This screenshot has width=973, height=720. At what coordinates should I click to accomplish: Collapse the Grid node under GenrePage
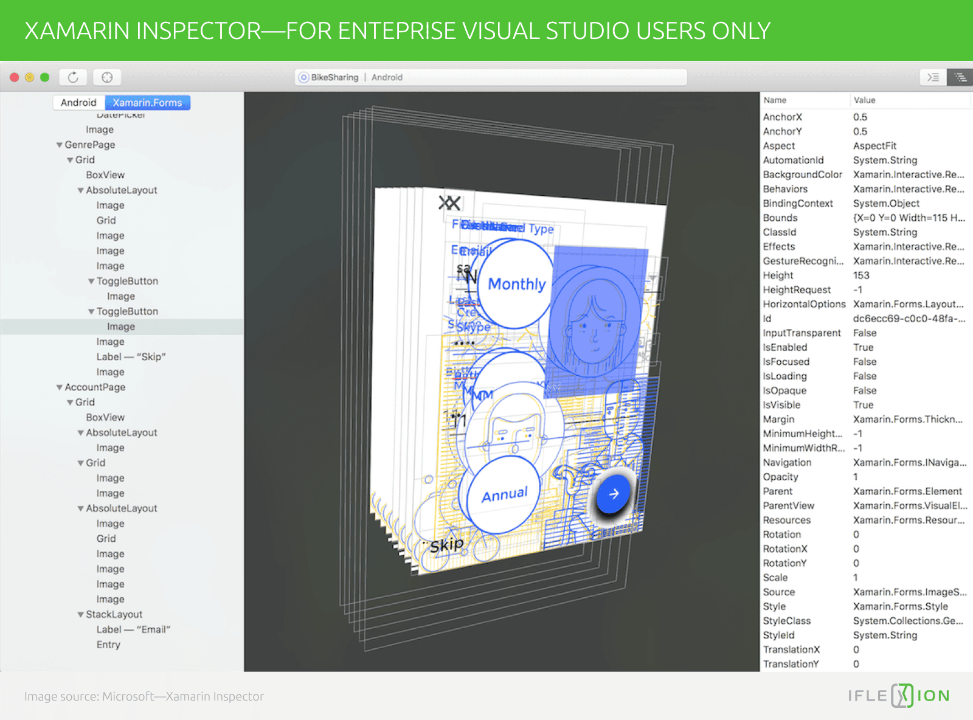[x=70, y=161]
